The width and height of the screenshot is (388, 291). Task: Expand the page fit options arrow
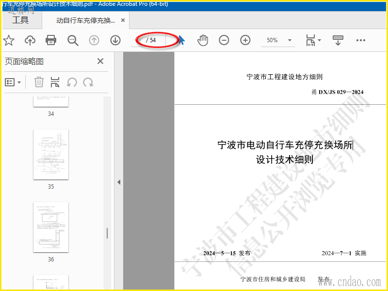(319, 40)
